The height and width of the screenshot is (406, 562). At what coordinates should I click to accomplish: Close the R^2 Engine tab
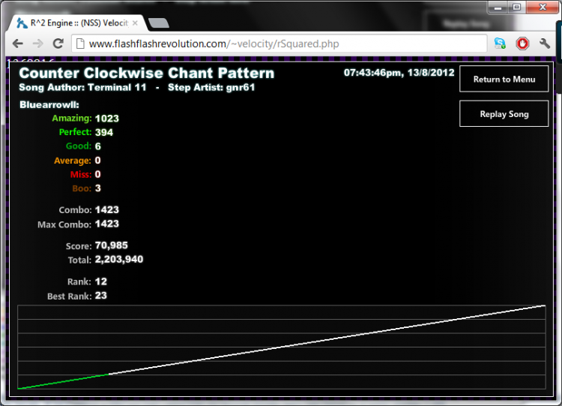point(135,23)
